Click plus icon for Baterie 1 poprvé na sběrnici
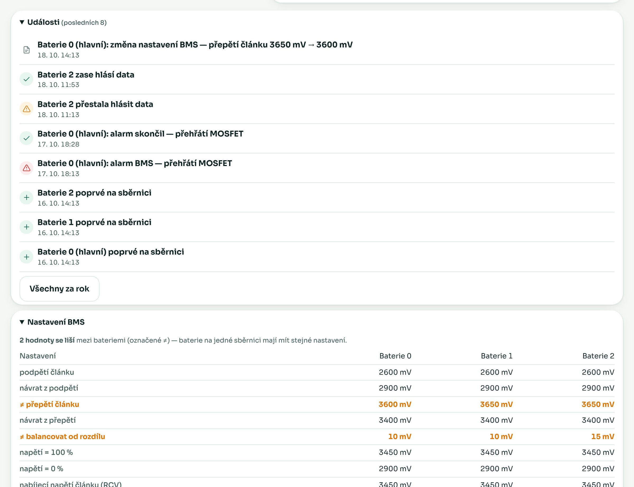The height and width of the screenshot is (487, 634). click(26, 227)
